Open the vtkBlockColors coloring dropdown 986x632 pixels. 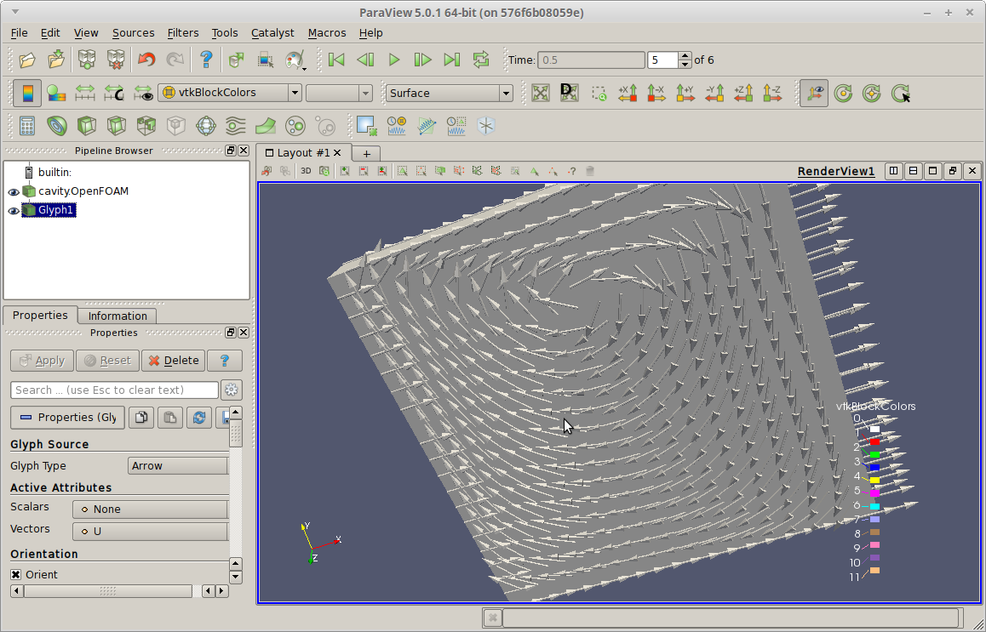click(230, 93)
